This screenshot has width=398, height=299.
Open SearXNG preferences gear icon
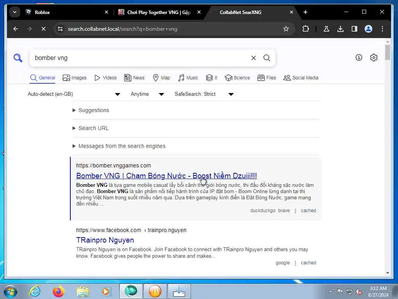[374, 58]
